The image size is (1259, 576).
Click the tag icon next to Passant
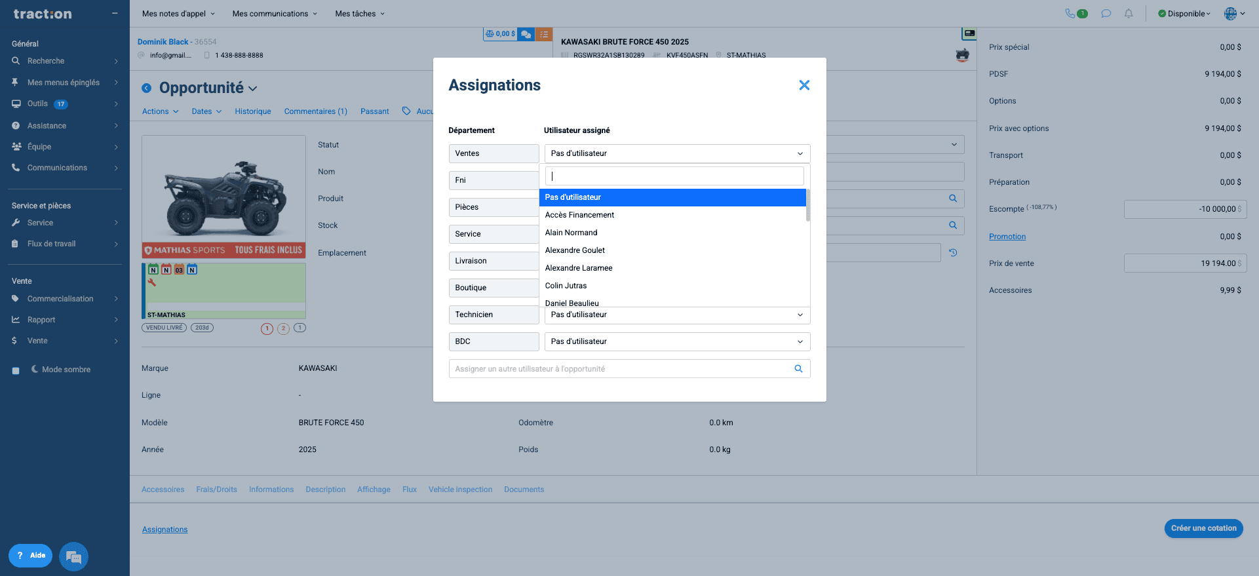point(406,111)
